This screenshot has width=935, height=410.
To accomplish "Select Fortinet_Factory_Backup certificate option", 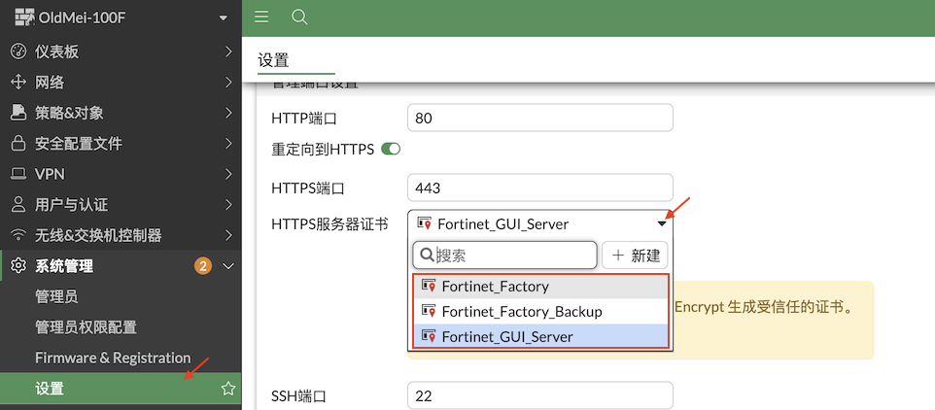I will coord(540,311).
